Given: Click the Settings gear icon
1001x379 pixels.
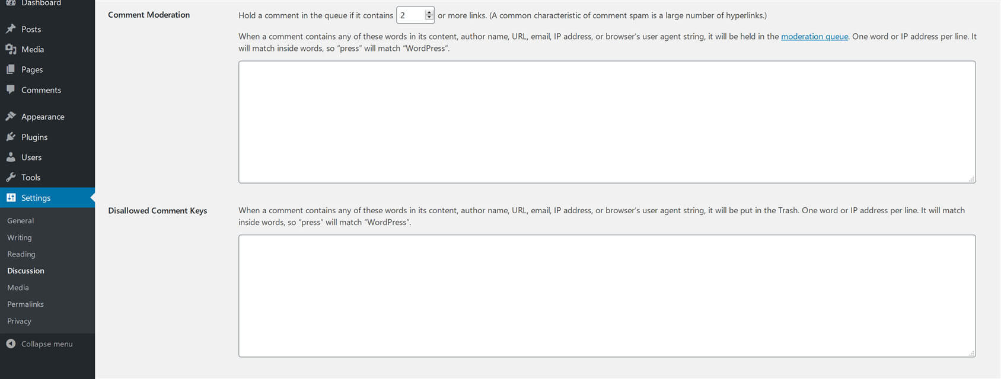Looking at the screenshot, I should click(x=11, y=198).
